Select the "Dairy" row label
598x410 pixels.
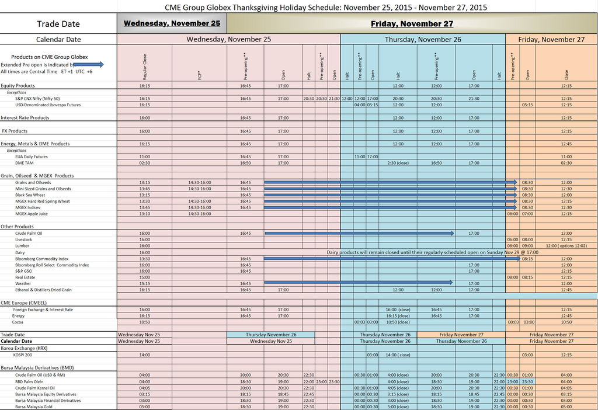(20, 252)
